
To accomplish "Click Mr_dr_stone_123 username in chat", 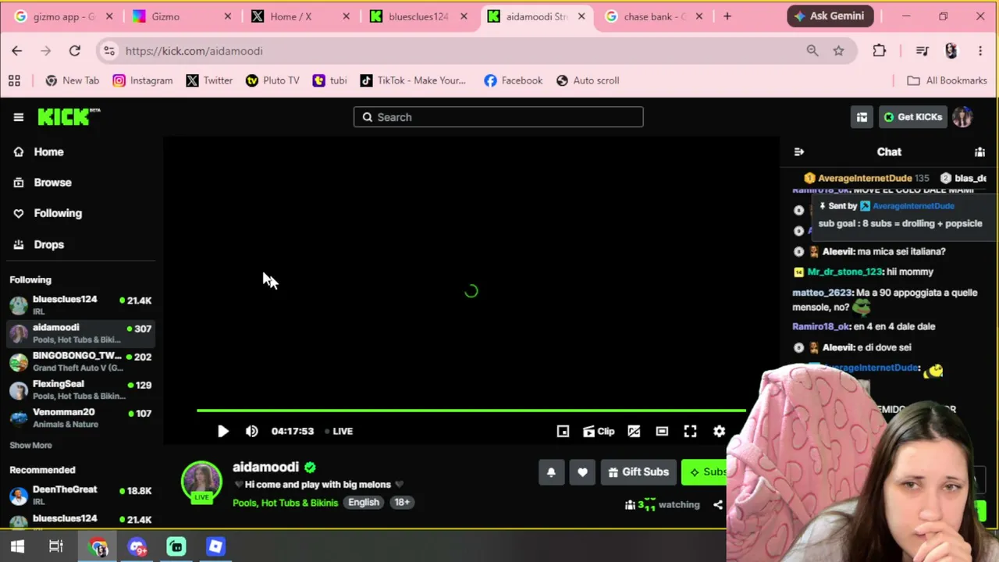I will click(x=845, y=272).
